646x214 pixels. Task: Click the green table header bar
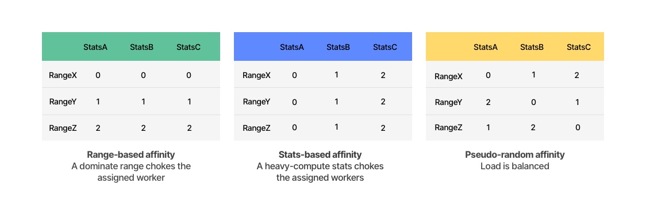click(131, 46)
